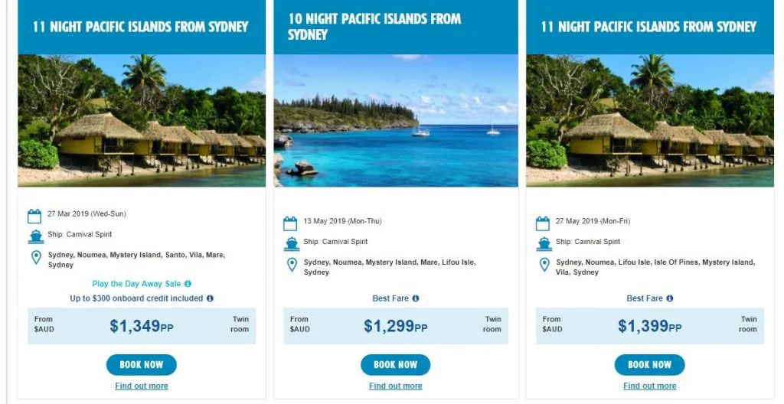784x404 pixels.
Task: Click location pin icon on 13 May cruise
Action: [291, 265]
